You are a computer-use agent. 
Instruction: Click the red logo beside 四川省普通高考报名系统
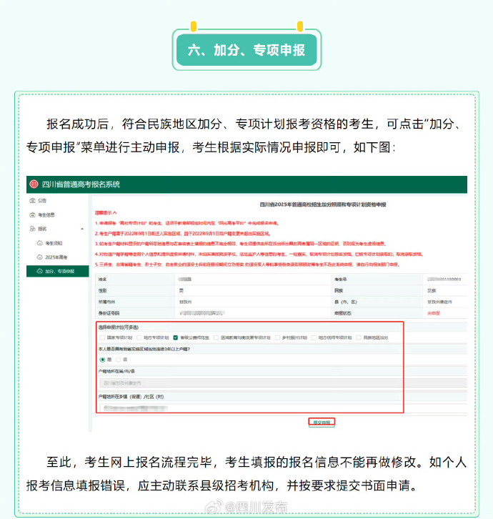(x=34, y=184)
